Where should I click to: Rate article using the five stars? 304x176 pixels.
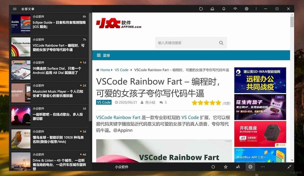[x=206, y=103]
